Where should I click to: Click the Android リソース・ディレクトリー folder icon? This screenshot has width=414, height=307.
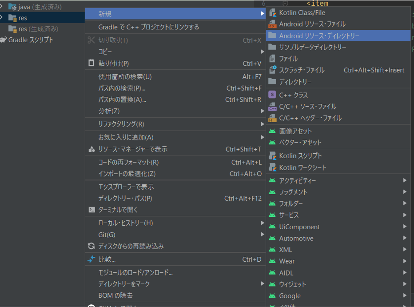[272, 36]
